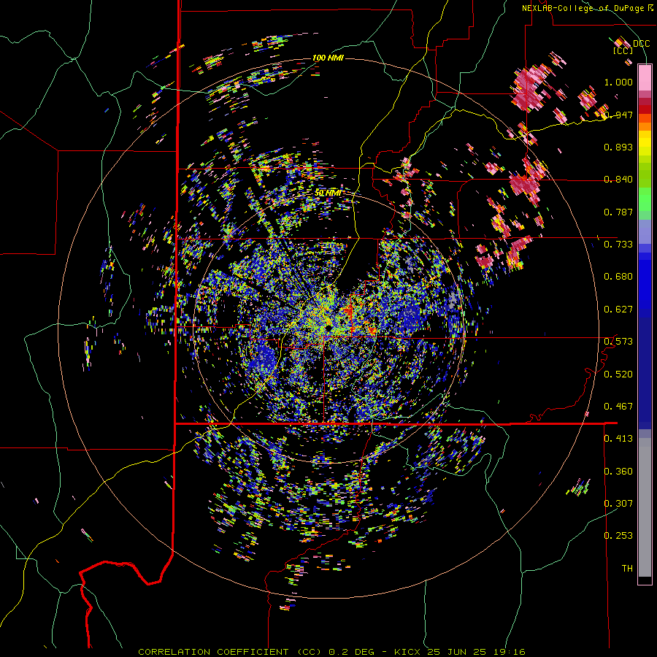Image resolution: width=657 pixels, height=657 pixels.
Task: Pick the light pink top color bar segment
Action: coord(645,77)
